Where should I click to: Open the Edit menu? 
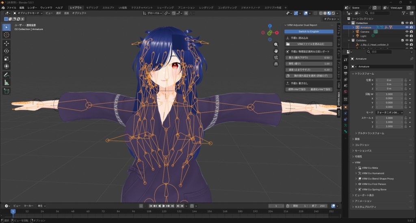(22, 8)
